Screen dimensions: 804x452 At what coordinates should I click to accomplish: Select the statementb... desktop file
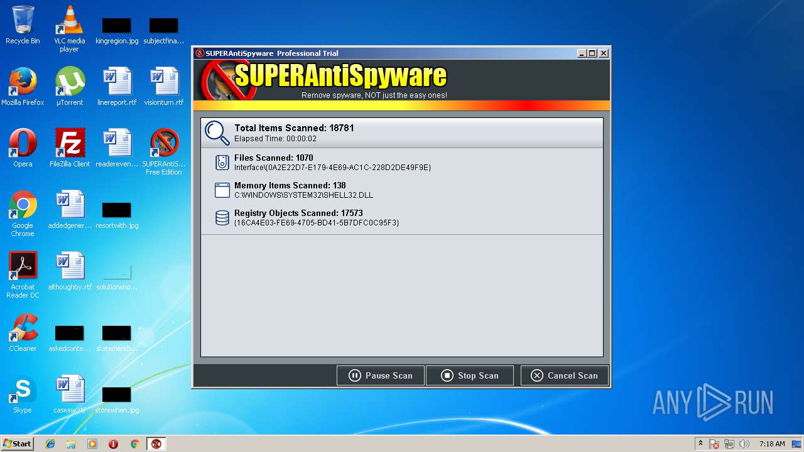tap(117, 338)
